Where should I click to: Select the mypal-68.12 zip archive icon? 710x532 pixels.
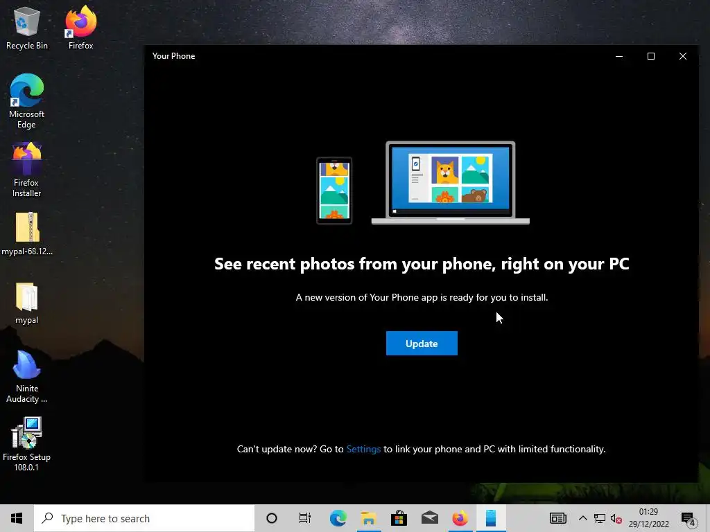(x=27, y=234)
